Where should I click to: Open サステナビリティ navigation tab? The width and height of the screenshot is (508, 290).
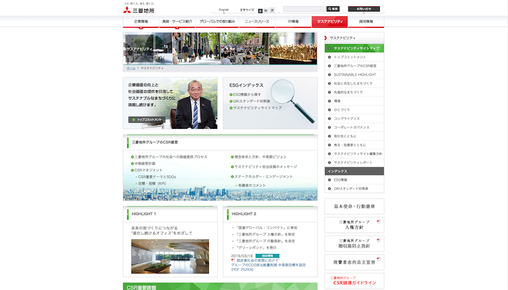pos(330,22)
